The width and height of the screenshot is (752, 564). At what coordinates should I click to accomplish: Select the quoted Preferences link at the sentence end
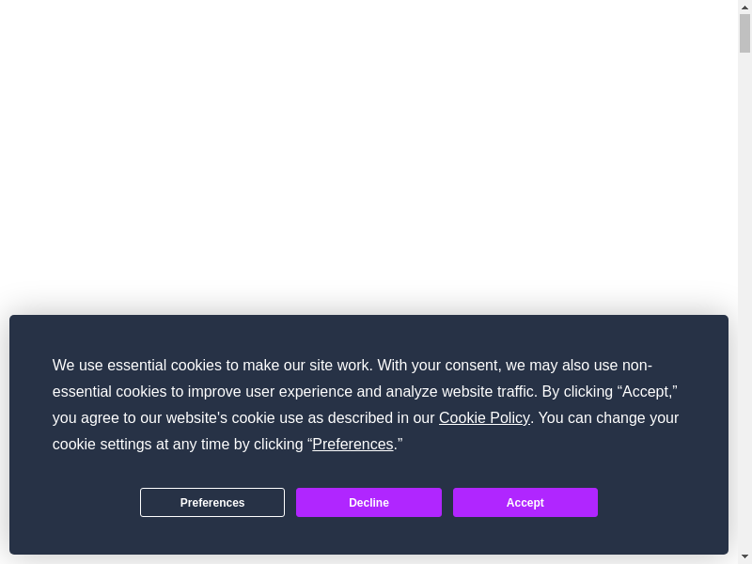352,444
